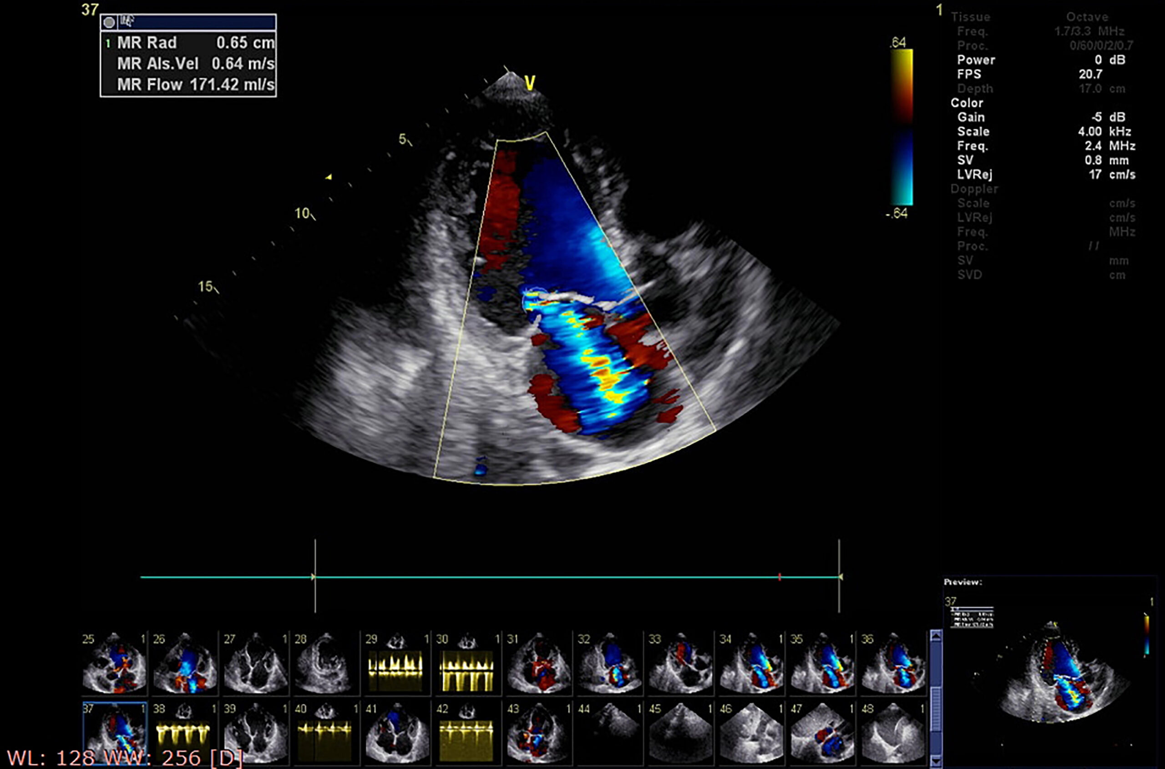
Task: Click the right cine loop boundary marker
Action: [x=839, y=577]
